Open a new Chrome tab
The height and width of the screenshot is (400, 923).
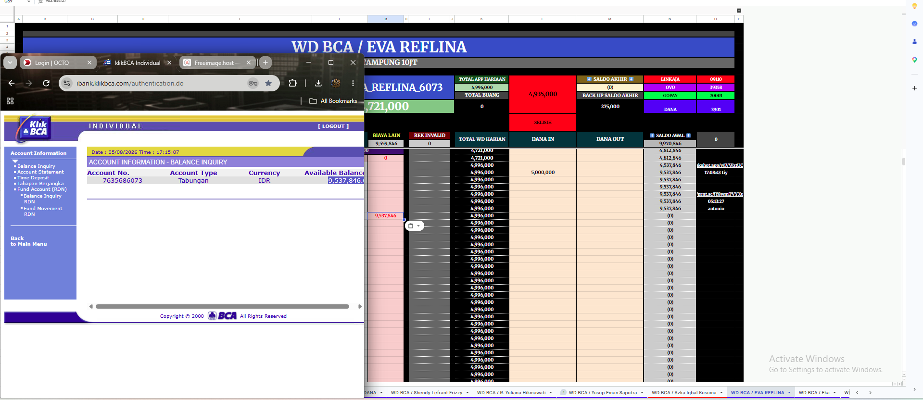[266, 62]
